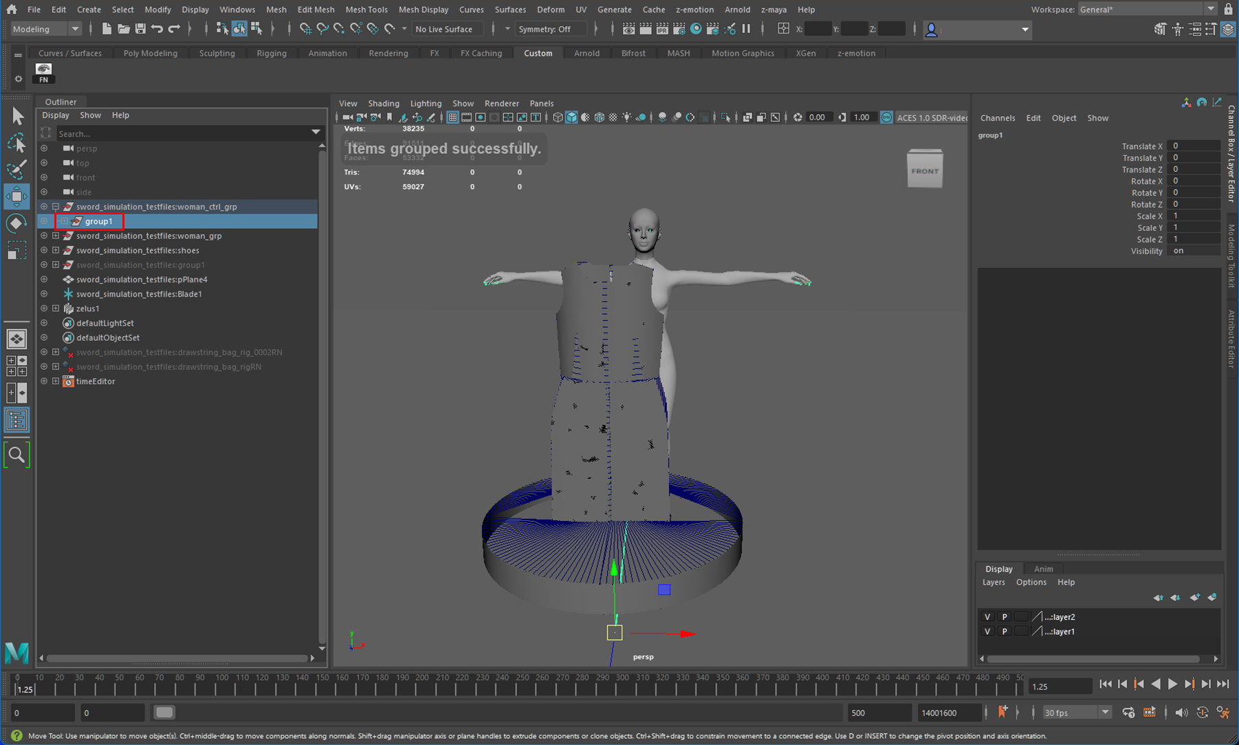
Task: Open the Deform menu
Action: 551,9
